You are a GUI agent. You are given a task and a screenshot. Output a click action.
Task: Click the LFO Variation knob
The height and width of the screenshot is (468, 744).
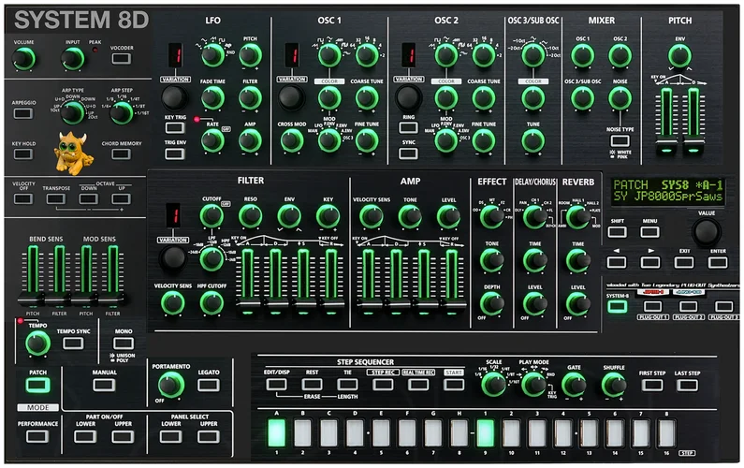pyautogui.click(x=175, y=98)
